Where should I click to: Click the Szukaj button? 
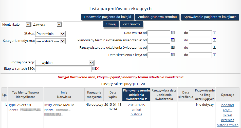(x=111, y=24)
